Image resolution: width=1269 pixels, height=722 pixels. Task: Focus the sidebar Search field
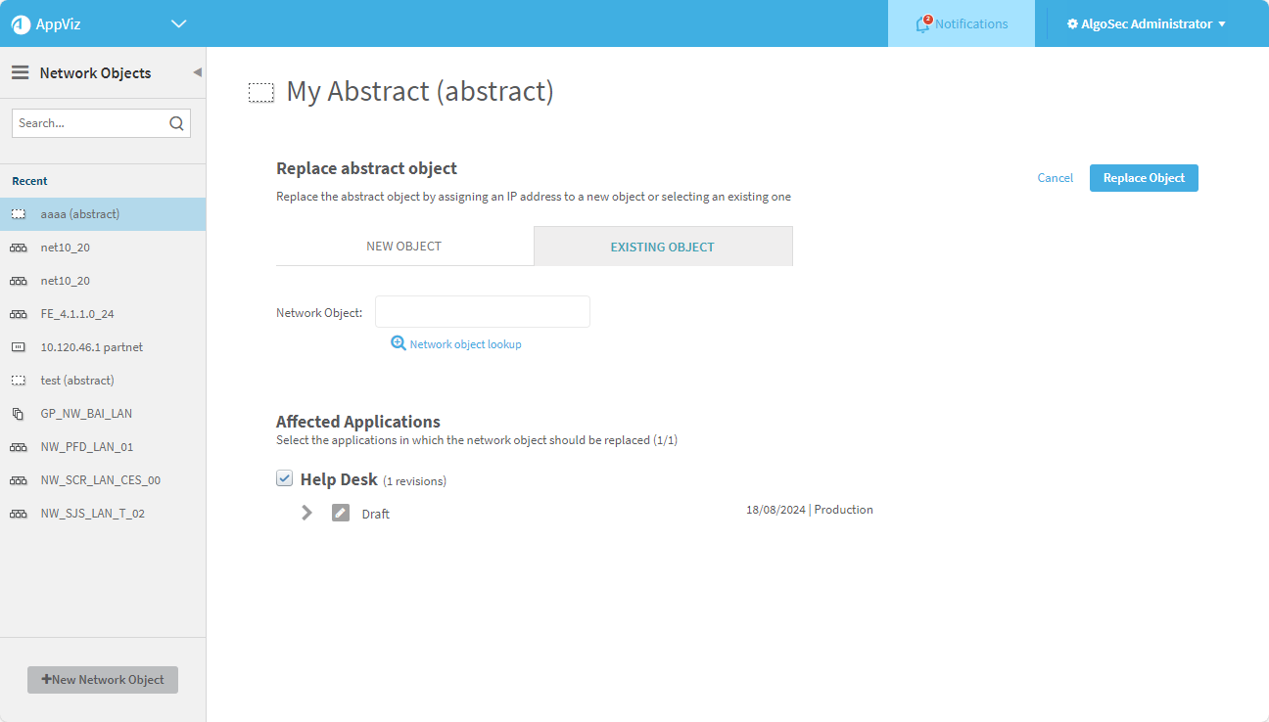(x=90, y=123)
